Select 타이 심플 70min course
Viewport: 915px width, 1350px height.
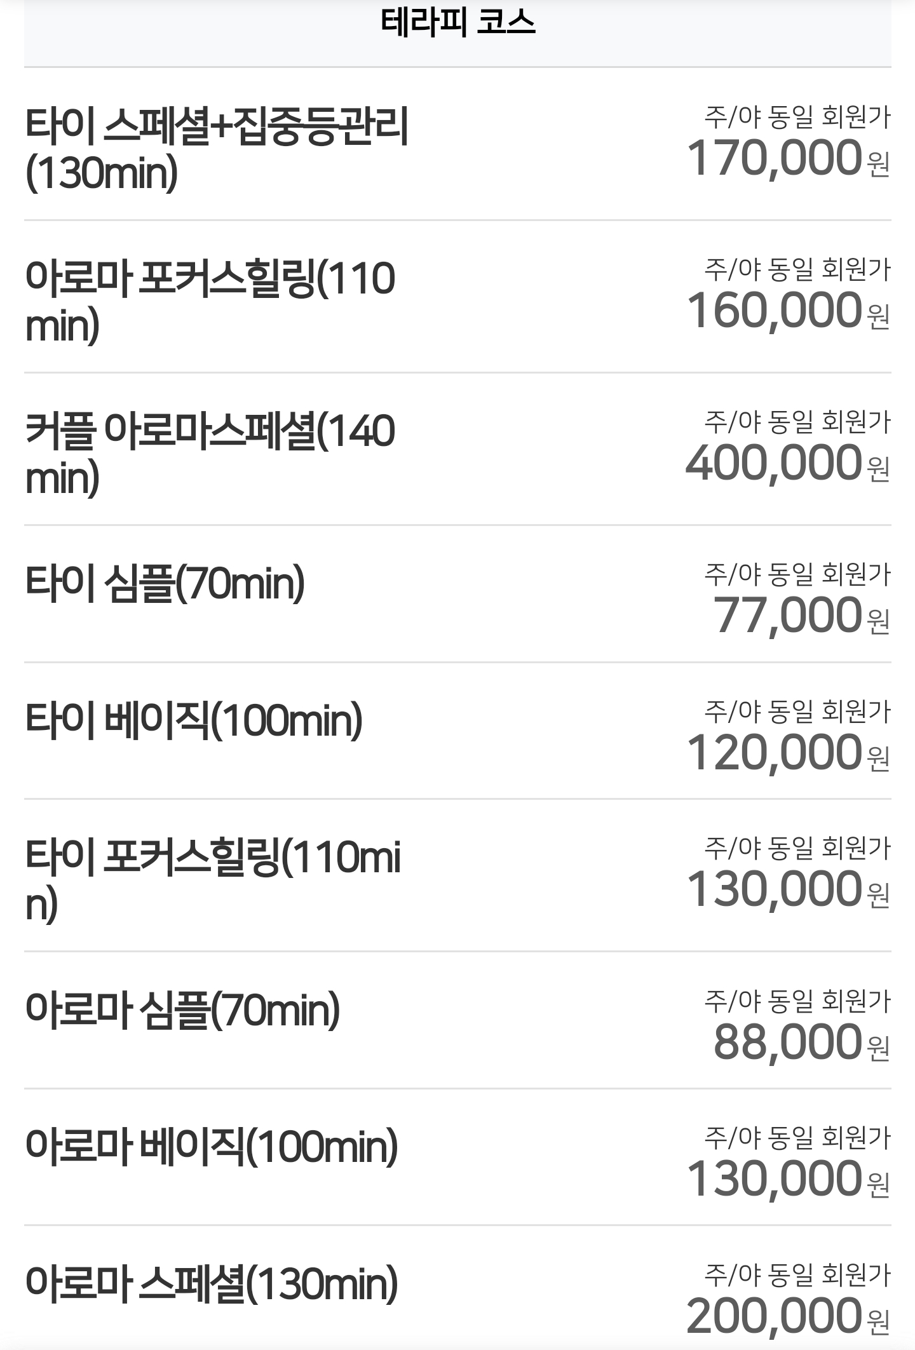pyautogui.click(x=165, y=583)
